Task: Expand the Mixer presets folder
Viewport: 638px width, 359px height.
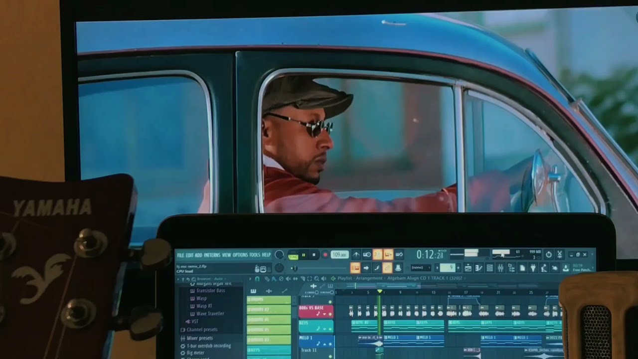Action: pyautogui.click(x=196, y=338)
